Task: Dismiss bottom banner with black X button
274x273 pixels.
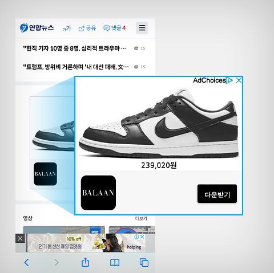Action: tap(20, 238)
